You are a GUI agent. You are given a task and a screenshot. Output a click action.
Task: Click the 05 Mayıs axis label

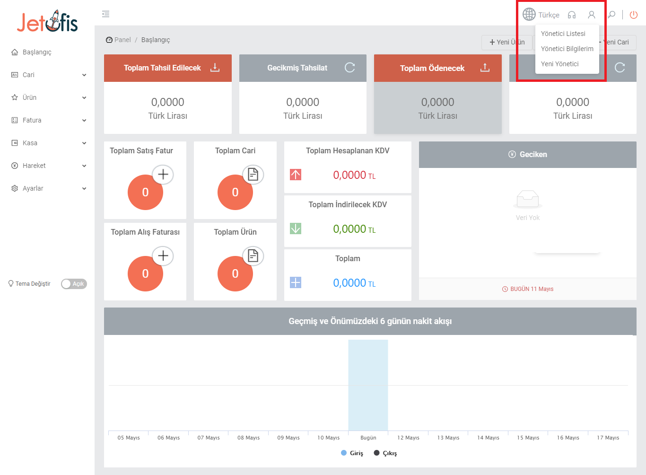point(129,438)
